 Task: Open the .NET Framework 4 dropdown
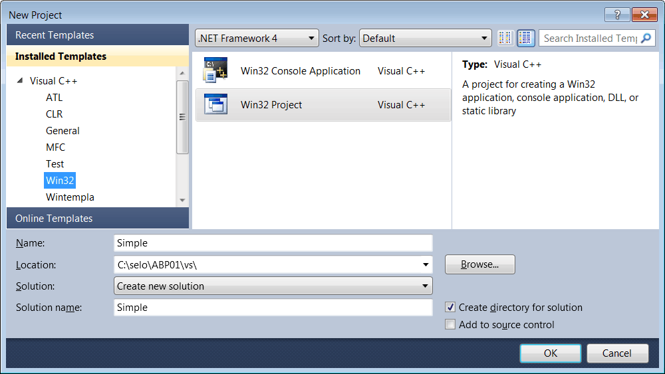[x=257, y=38]
